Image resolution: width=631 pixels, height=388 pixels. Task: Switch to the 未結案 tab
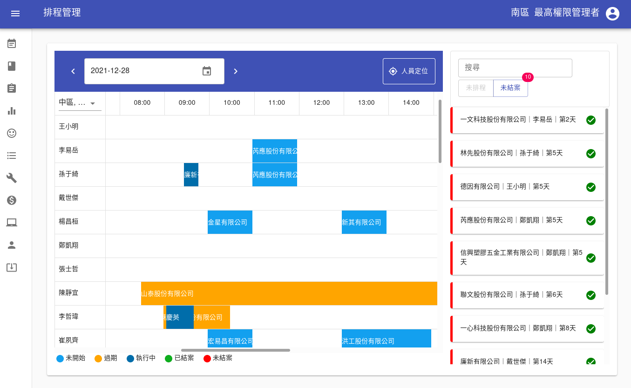[510, 88]
